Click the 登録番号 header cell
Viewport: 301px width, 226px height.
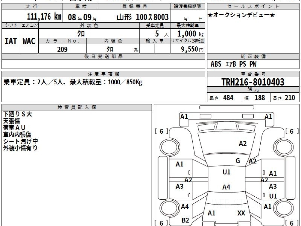135,7
